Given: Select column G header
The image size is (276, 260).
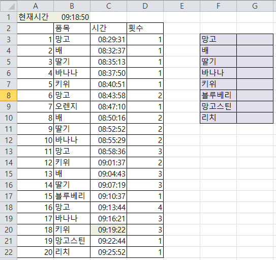Looking at the screenshot, I should pyautogui.click(x=255, y=6).
